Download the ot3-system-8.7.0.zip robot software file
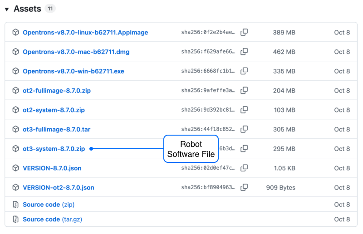This screenshot has height=234, width=363. 54,149
